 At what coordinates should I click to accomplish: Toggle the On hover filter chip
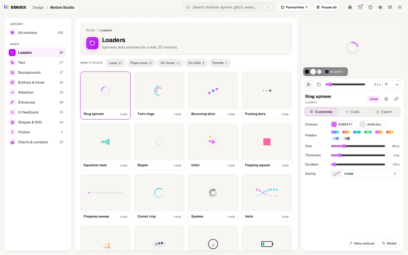point(170,63)
